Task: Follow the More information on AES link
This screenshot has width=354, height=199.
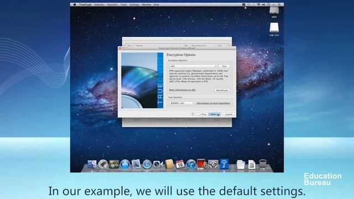Action: (x=182, y=90)
